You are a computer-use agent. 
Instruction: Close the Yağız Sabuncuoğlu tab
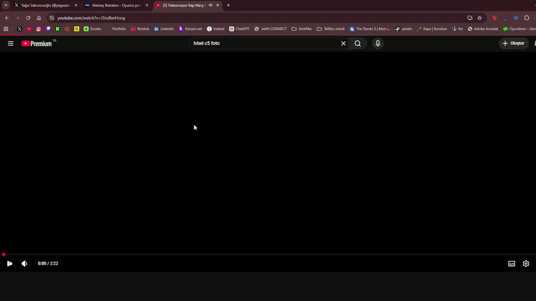(x=76, y=5)
